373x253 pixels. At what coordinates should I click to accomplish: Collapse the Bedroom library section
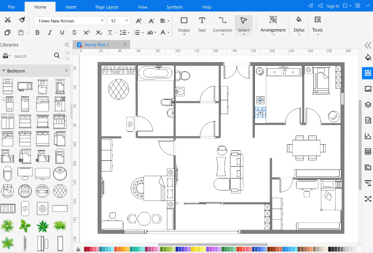pos(3,71)
